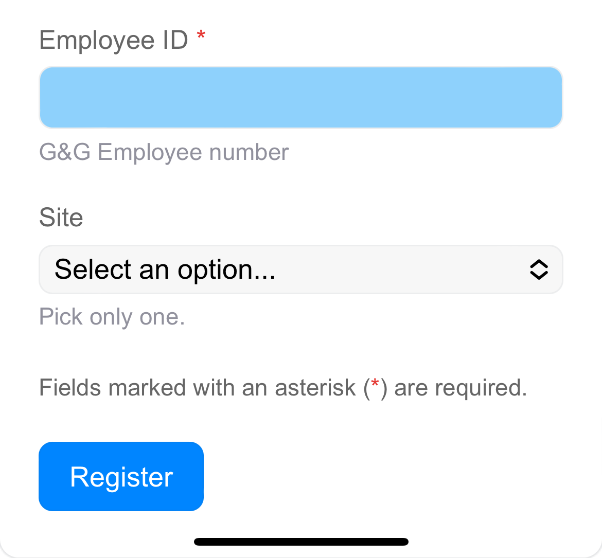Image resolution: width=602 pixels, height=558 pixels.
Task: Click the required fields notice text
Action: [x=283, y=387]
